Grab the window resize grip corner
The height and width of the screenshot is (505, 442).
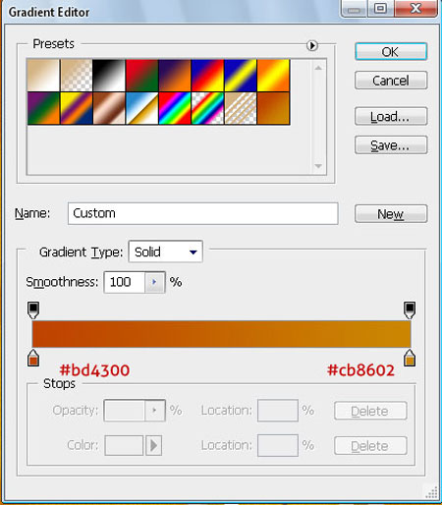432,493
